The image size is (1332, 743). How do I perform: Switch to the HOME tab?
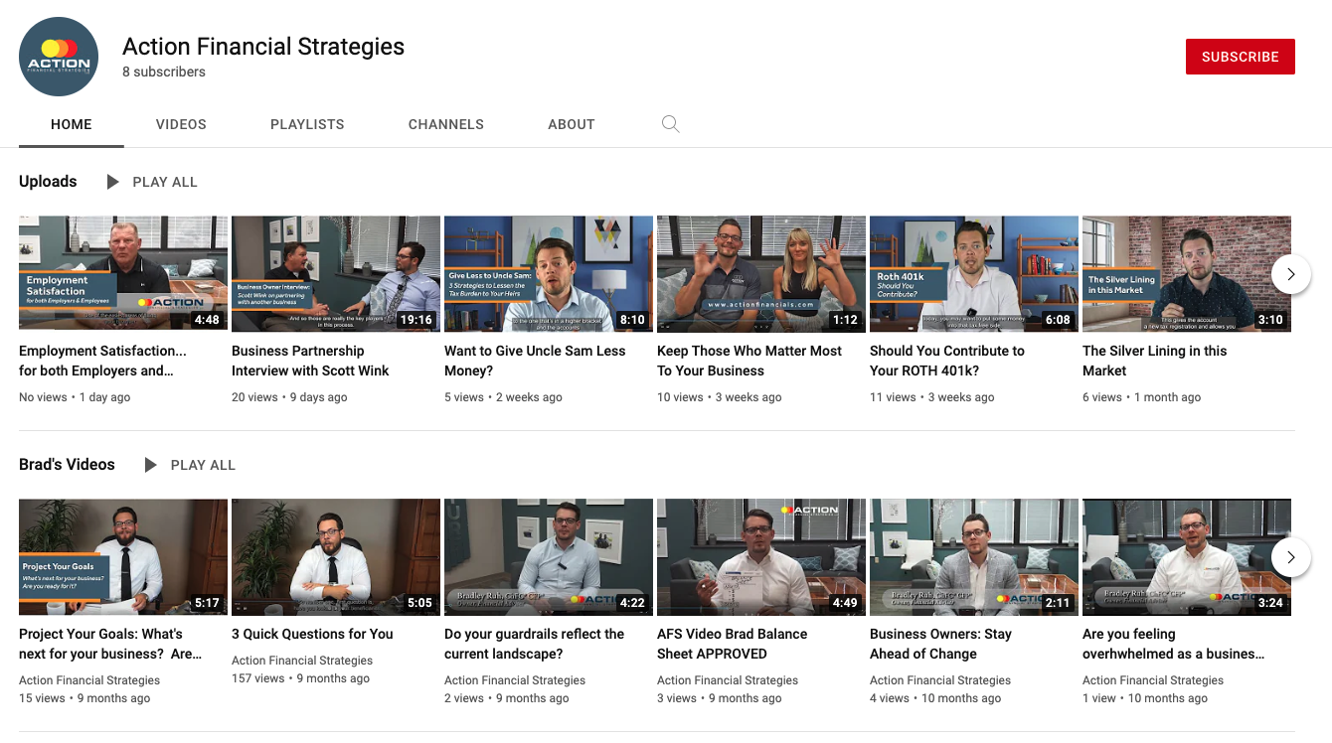72,124
